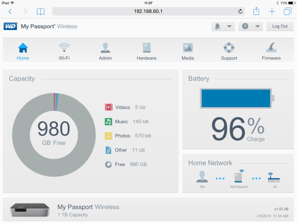
Task: Go to the Hardware tab
Action: 146,52
